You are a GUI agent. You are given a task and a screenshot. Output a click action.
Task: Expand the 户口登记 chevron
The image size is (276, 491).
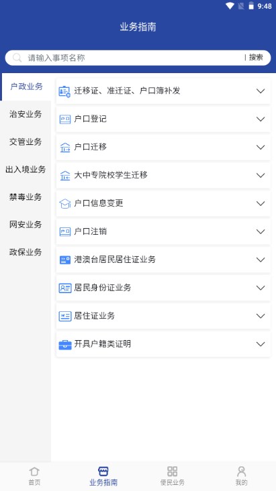point(261,119)
